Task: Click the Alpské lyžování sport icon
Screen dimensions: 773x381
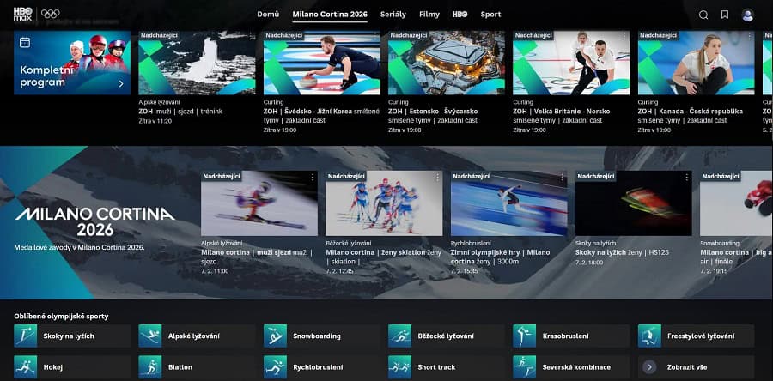Action: point(149,336)
